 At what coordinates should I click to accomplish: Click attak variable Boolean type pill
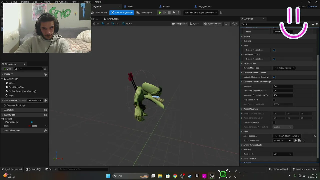click(x=33, y=126)
